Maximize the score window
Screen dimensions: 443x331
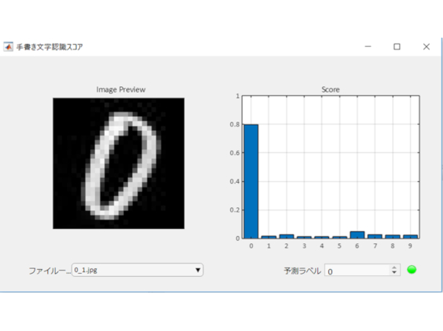point(397,46)
